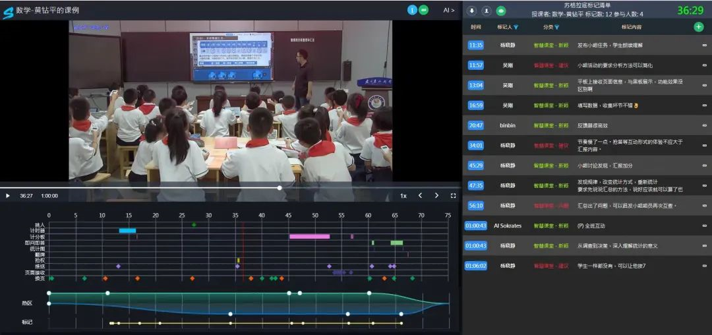Click the green icon beside the info icon
The image size is (712, 335).
[424, 10]
